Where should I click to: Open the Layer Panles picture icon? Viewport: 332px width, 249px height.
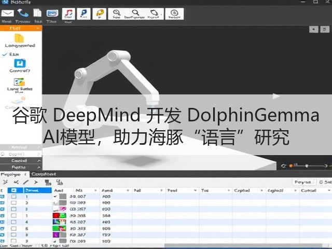point(19,82)
